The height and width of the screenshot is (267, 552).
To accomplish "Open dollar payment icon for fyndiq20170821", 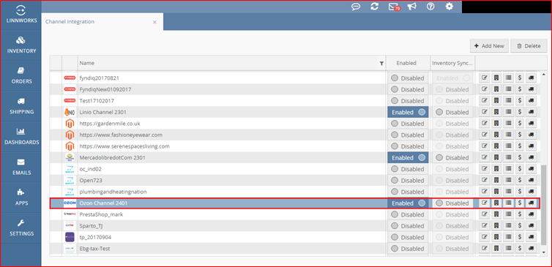I will pyautogui.click(x=520, y=78).
